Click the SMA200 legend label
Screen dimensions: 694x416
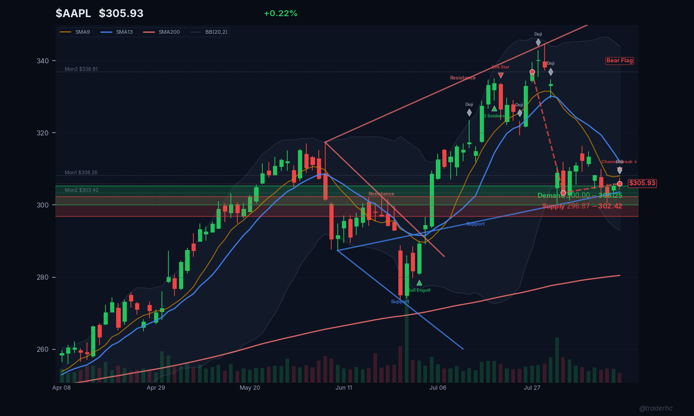(169, 32)
